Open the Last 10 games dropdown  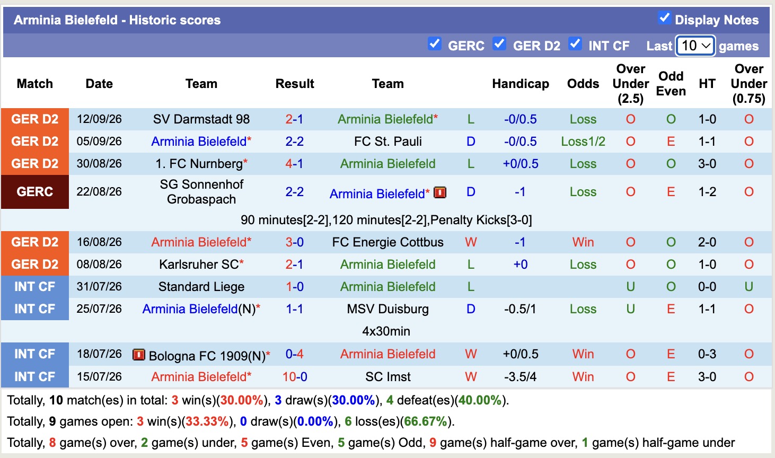point(695,46)
